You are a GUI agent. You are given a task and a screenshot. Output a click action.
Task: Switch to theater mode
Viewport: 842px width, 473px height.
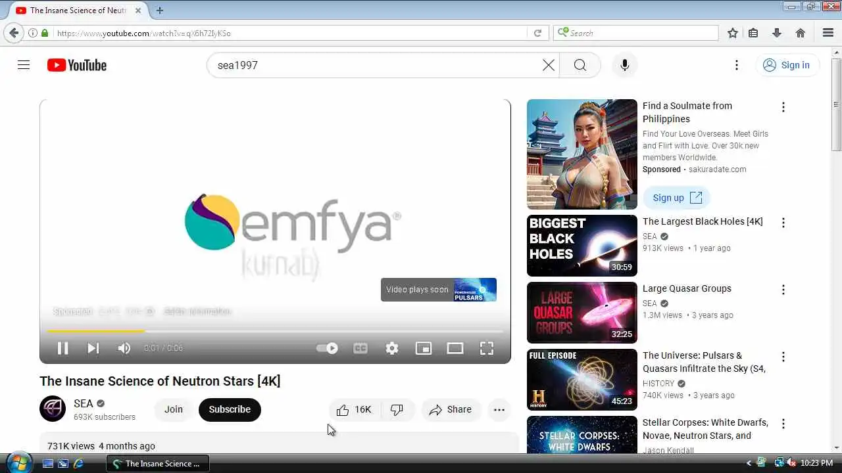[x=455, y=348]
